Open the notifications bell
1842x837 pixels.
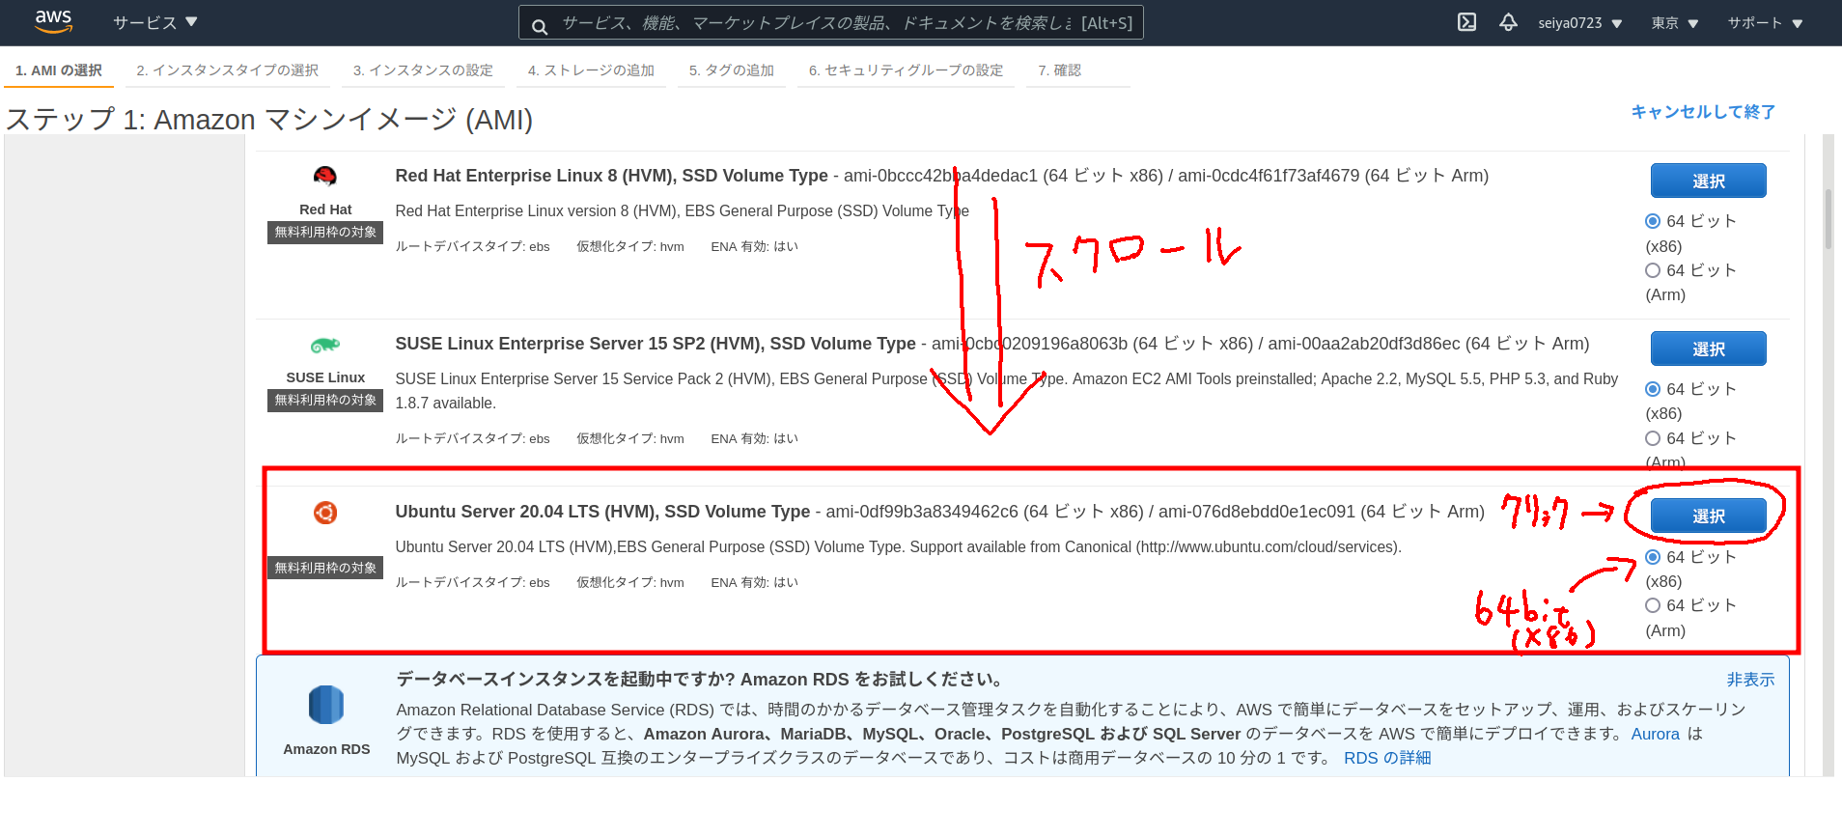[x=1508, y=22]
